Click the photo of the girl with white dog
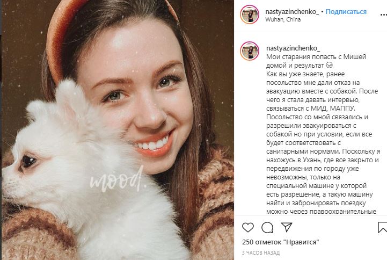The width and height of the screenshot is (387, 260). coord(118,130)
